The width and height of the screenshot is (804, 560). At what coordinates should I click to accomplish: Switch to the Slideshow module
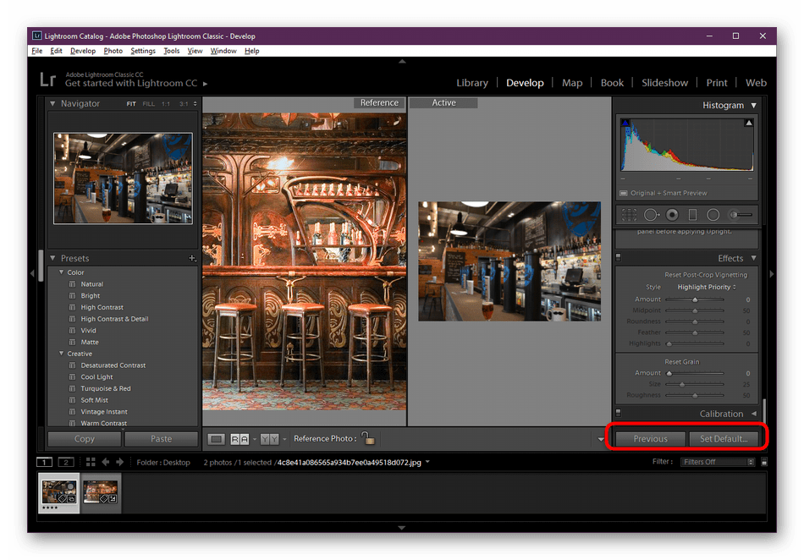coord(664,83)
